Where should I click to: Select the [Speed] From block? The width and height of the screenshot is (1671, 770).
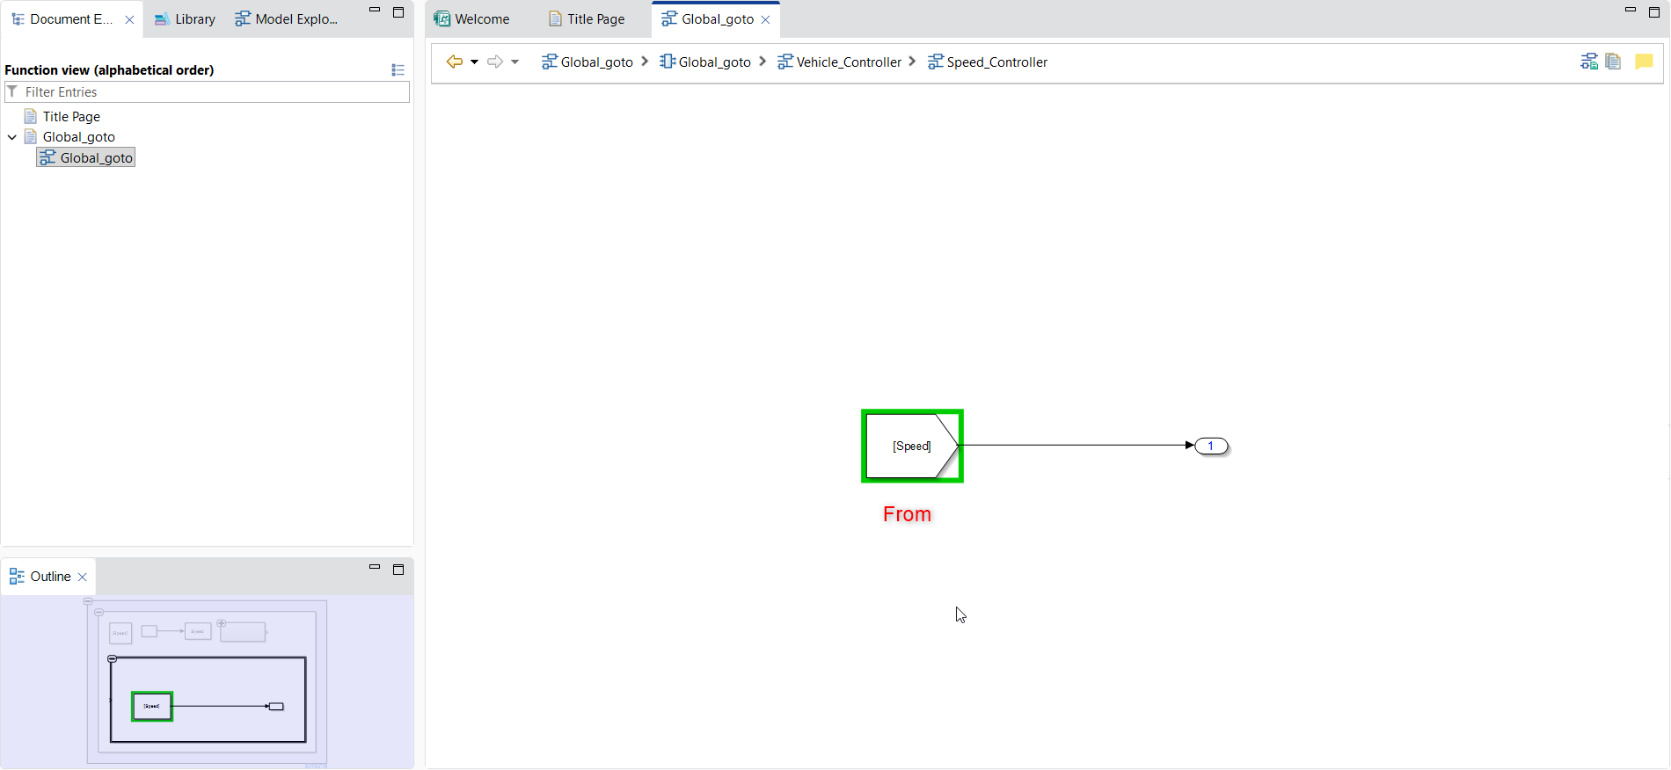[x=912, y=446]
